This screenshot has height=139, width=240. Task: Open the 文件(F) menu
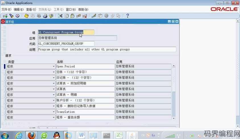(x=7, y=9)
